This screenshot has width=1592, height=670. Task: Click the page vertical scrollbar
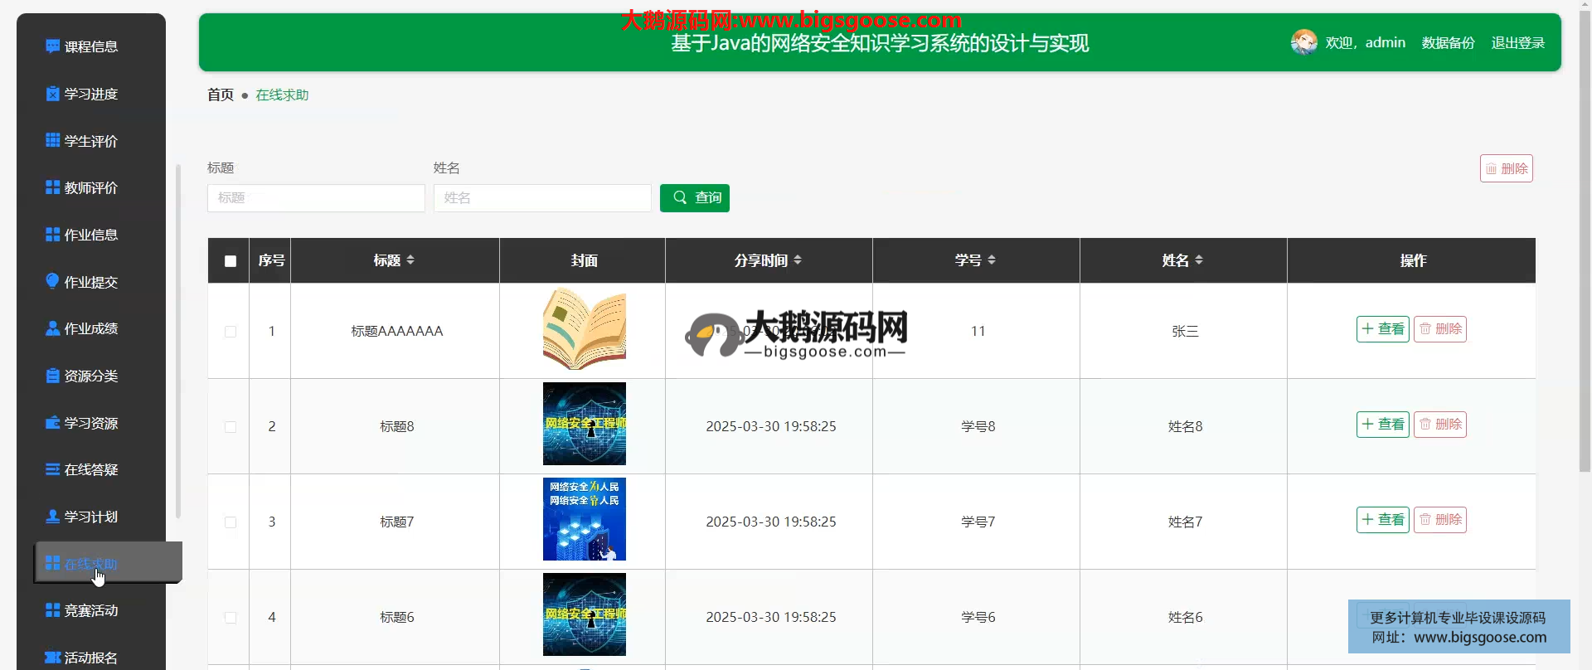(1584, 249)
